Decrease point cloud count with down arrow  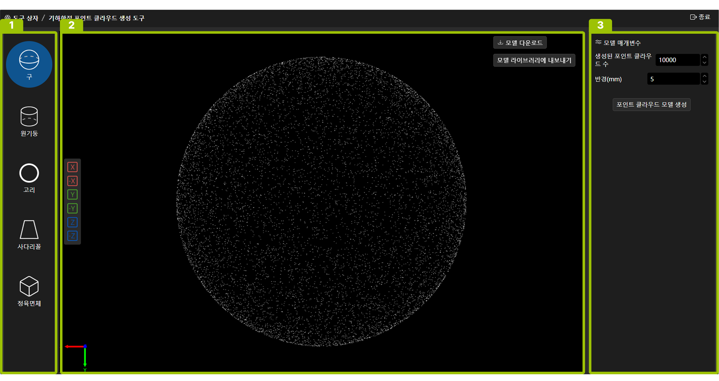(704, 63)
